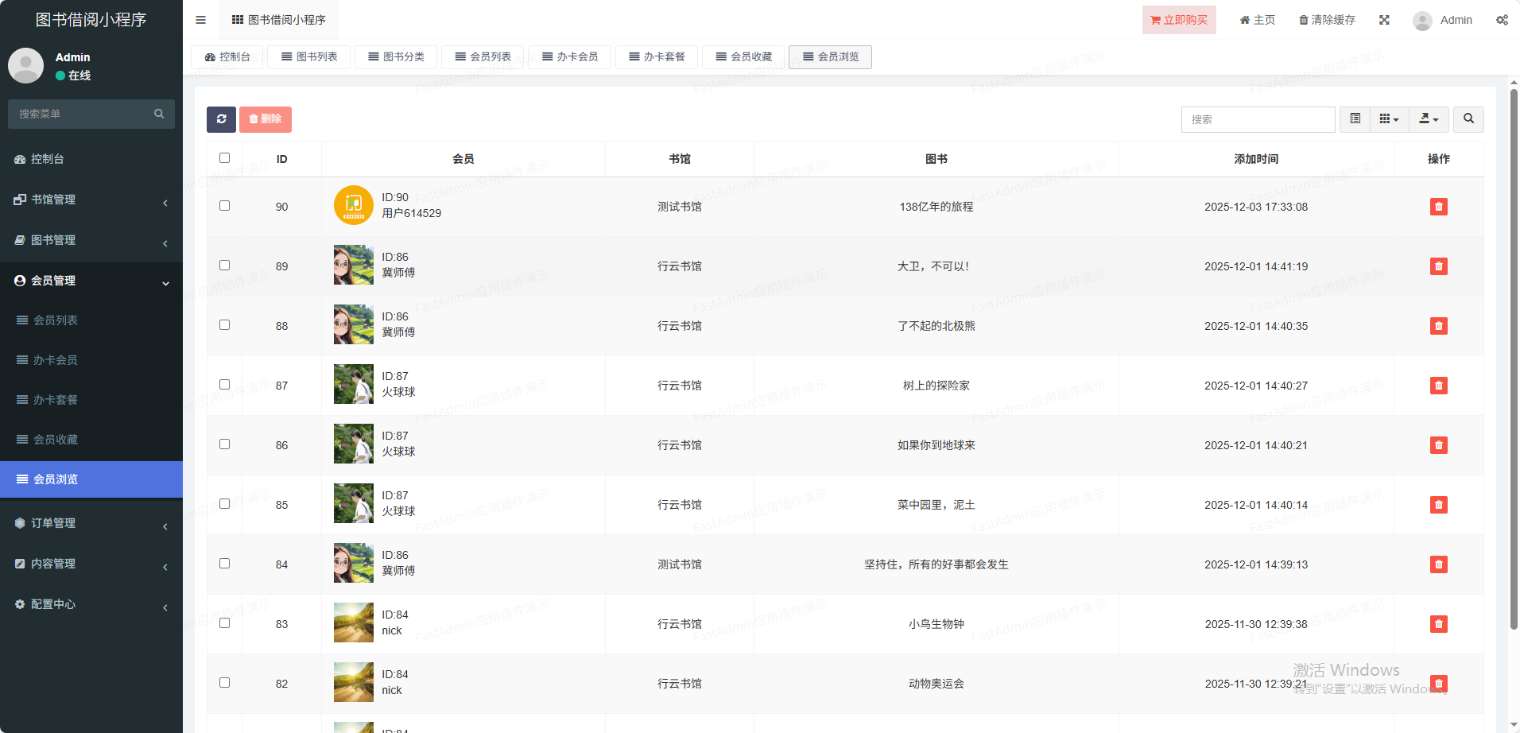Image resolution: width=1520 pixels, height=733 pixels.
Task: Toggle table card view icon
Action: tap(1355, 119)
